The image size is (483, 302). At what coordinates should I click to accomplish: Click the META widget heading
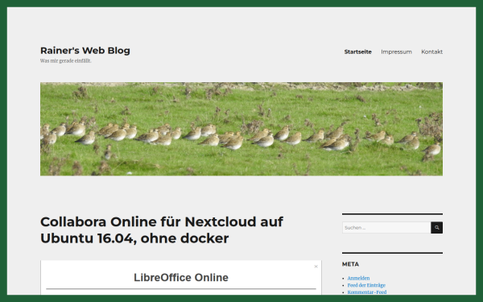pyautogui.click(x=350, y=264)
